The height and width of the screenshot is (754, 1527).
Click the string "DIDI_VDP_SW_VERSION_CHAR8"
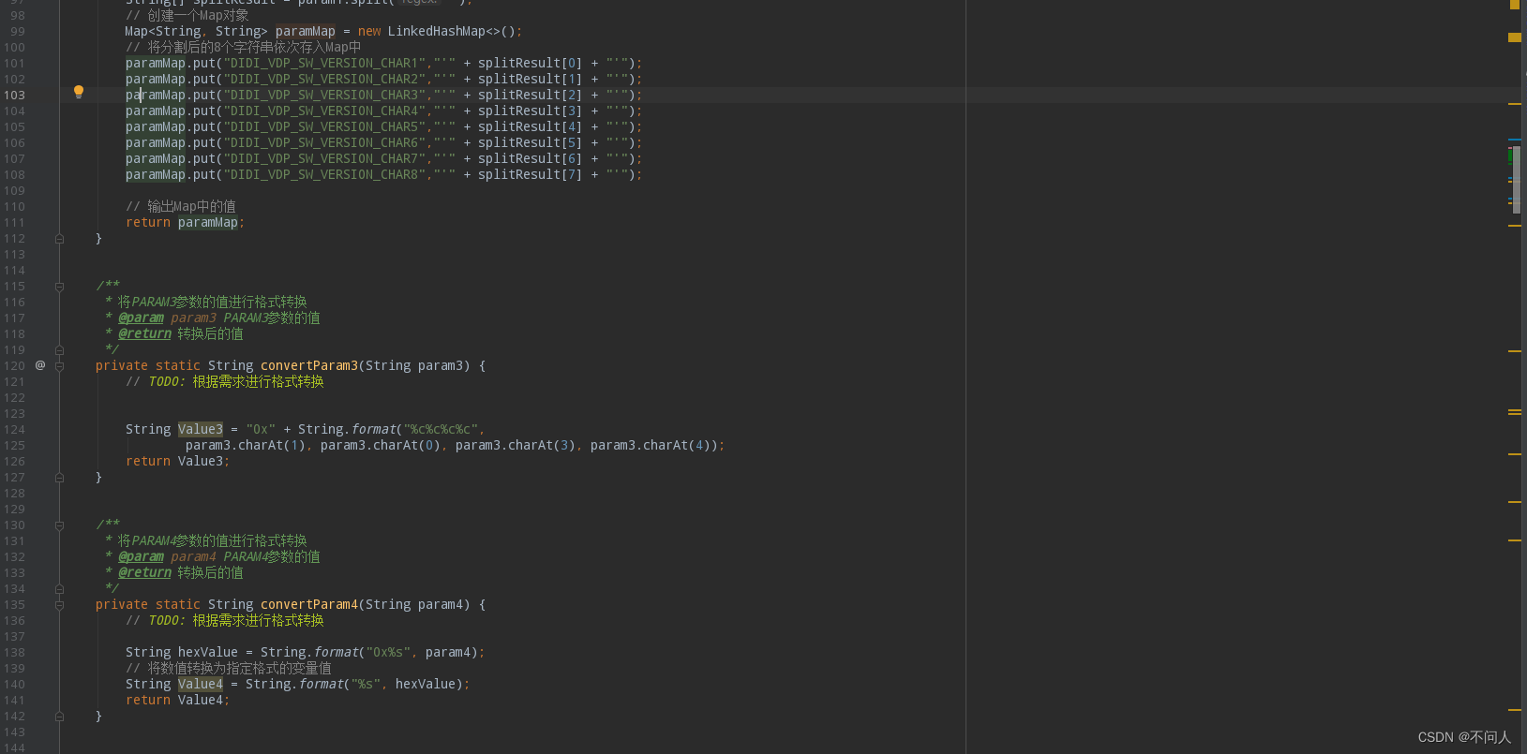coord(324,174)
